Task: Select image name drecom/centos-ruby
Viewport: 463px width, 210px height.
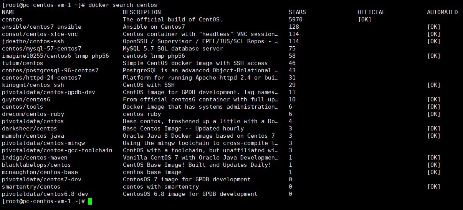Action: [33, 114]
